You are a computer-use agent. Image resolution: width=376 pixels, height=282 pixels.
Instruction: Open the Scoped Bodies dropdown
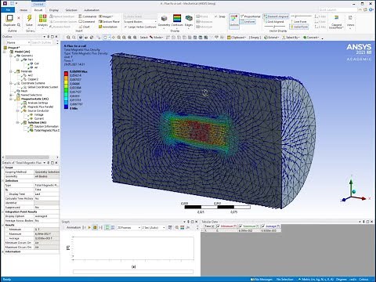[140, 21]
